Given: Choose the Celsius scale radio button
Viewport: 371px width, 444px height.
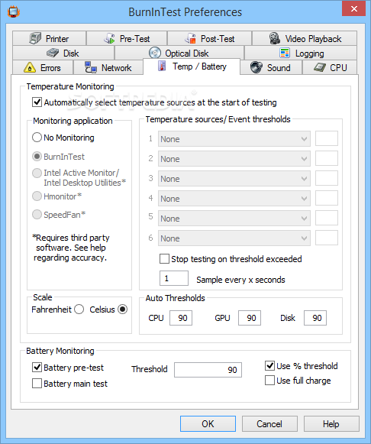Looking at the screenshot, I should pos(122,310).
